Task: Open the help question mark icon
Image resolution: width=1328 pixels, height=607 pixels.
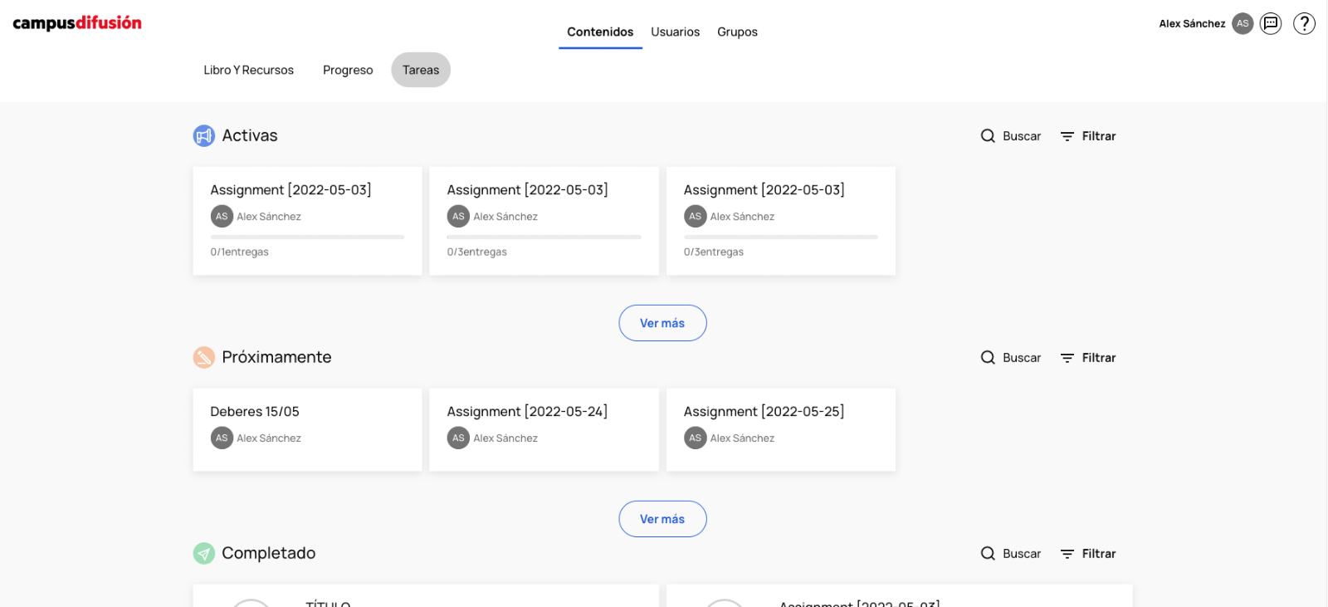Action: click(x=1305, y=23)
